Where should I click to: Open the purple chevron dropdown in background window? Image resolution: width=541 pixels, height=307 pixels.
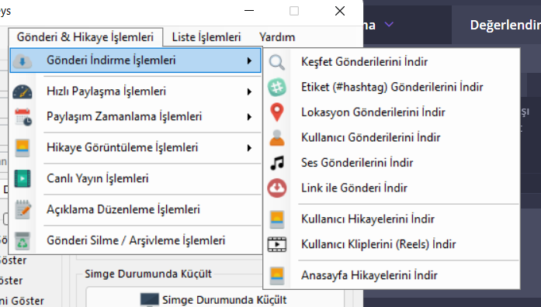pos(389,25)
